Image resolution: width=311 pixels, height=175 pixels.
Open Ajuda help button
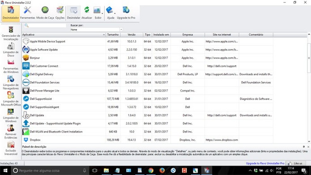(x=110, y=13)
